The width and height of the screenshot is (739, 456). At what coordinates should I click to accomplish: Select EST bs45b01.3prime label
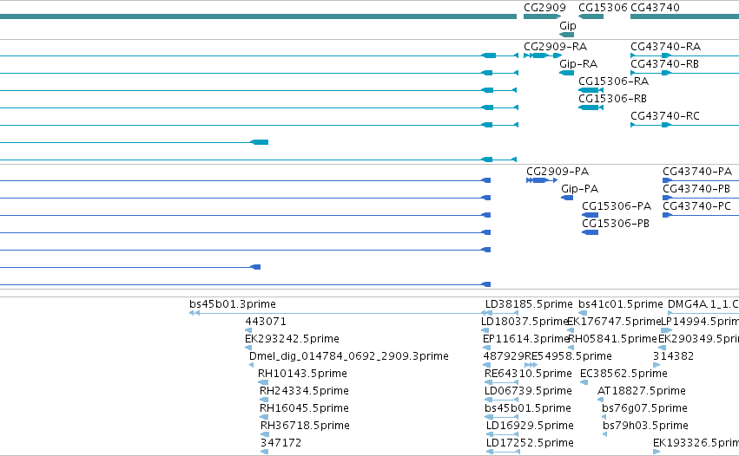click(233, 304)
